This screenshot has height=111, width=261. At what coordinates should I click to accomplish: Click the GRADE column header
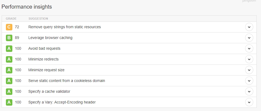coord(11,19)
